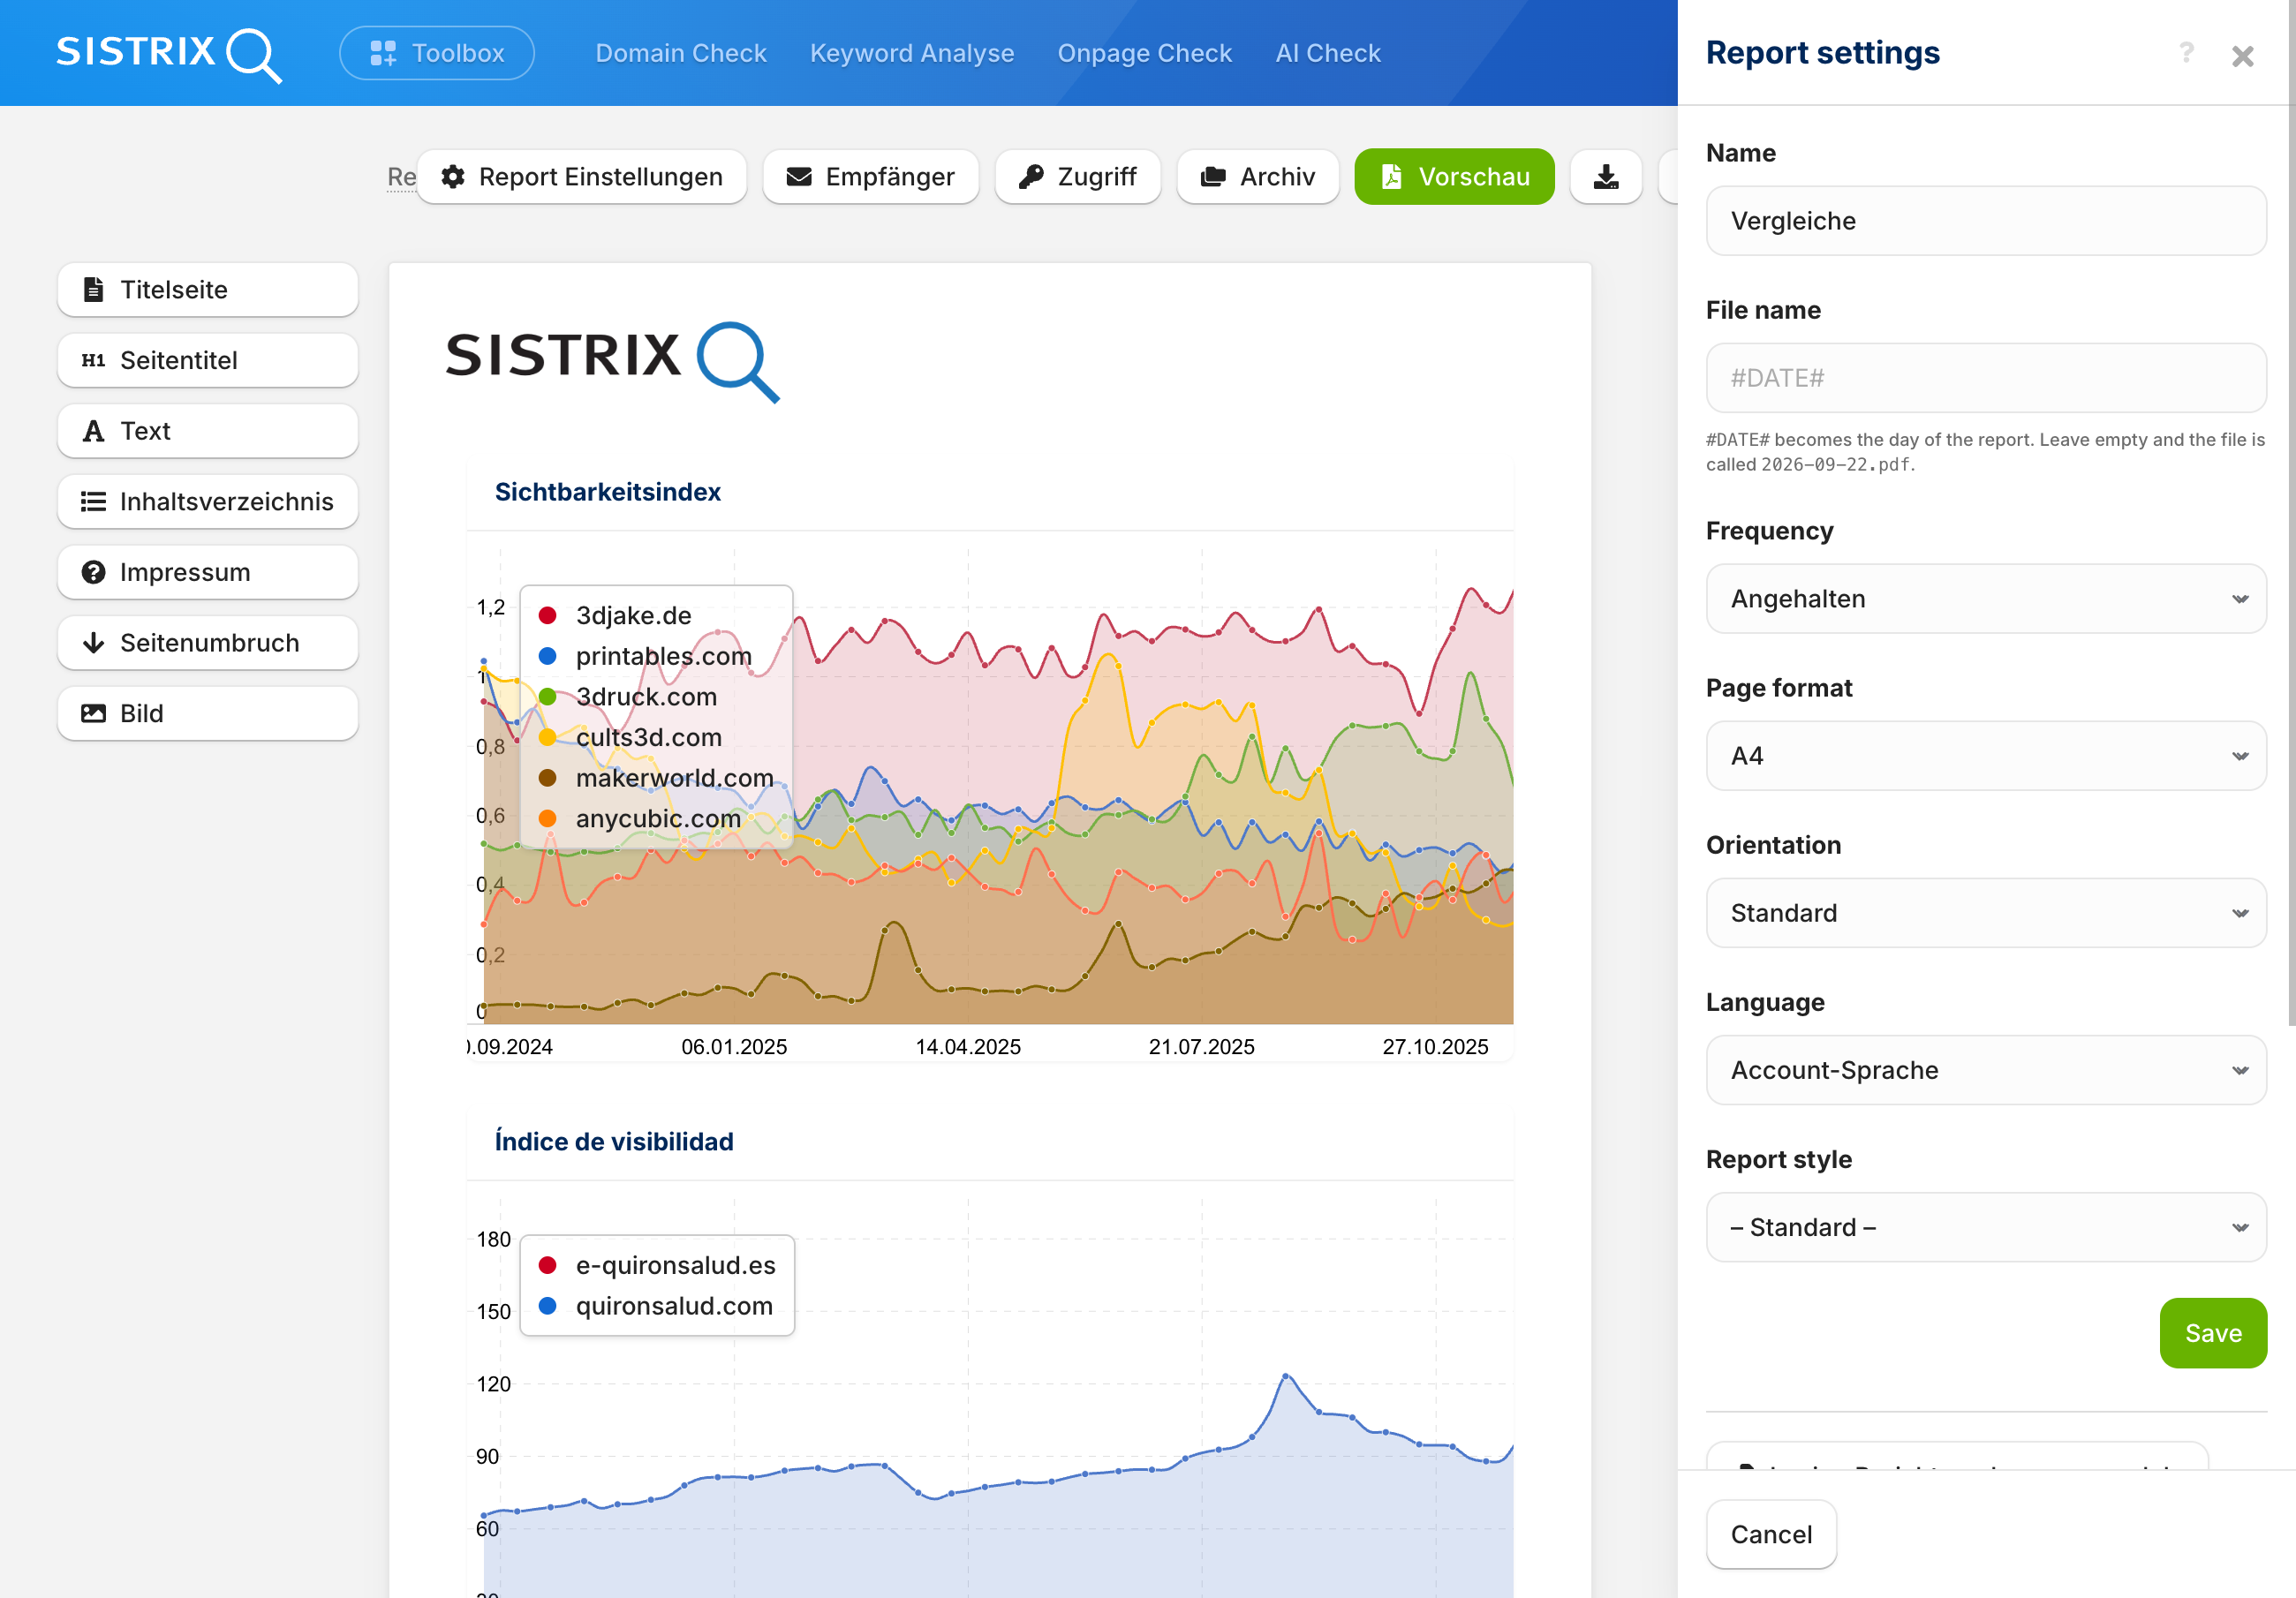Image resolution: width=2296 pixels, height=1598 pixels.
Task: Close the Report settings panel
Action: (x=2243, y=56)
